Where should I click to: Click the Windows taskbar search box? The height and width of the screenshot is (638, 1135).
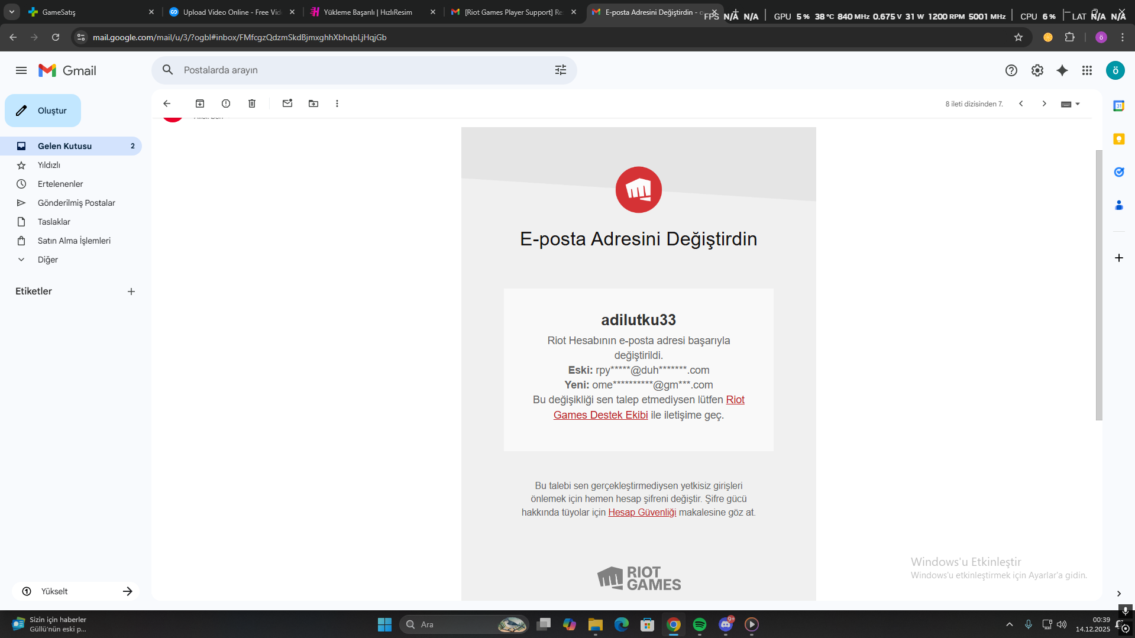464,624
